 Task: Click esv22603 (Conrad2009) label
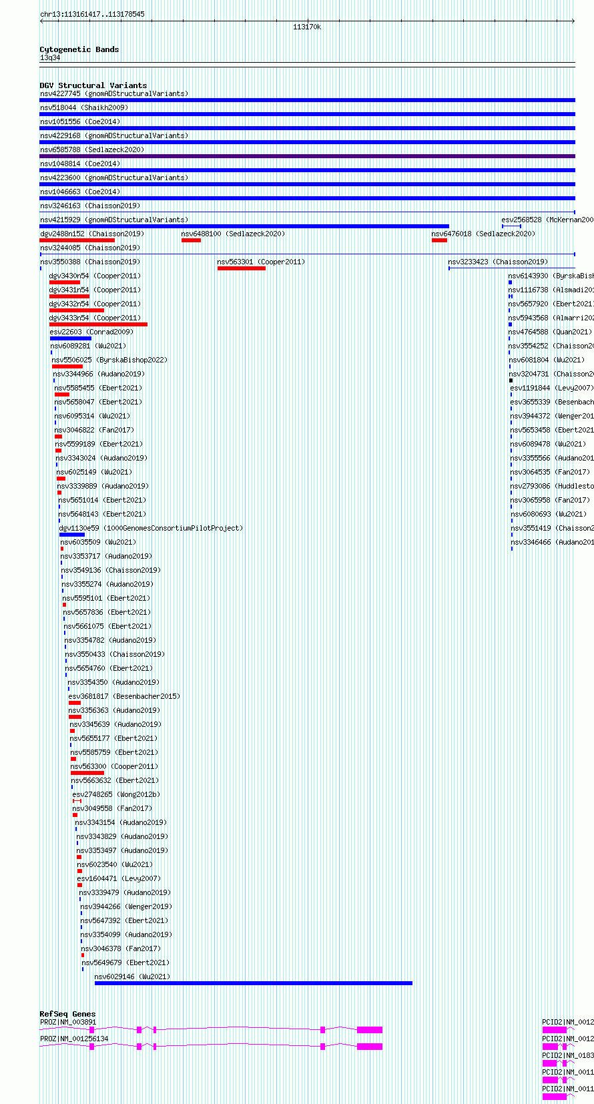(91, 332)
